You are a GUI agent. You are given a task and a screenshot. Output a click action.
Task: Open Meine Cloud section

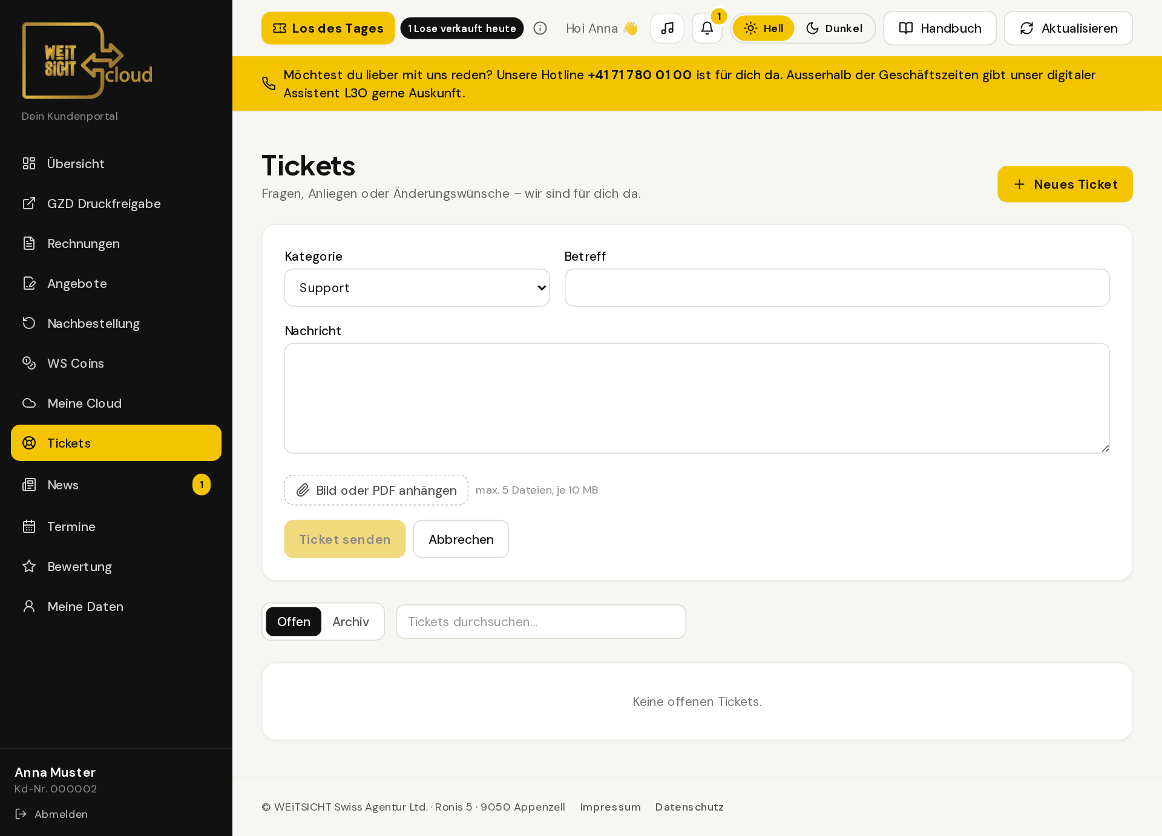116,403
